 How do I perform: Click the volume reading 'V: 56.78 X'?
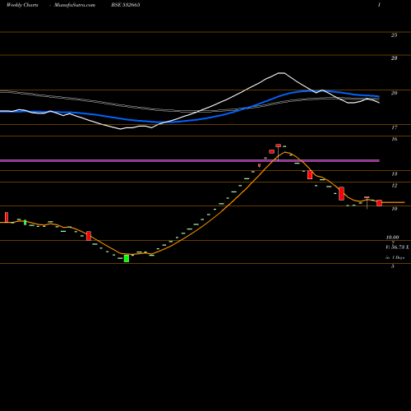pos(397,247)
